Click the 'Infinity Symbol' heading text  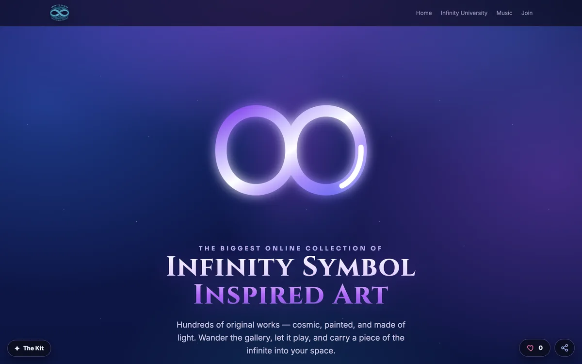coord(291,266)
